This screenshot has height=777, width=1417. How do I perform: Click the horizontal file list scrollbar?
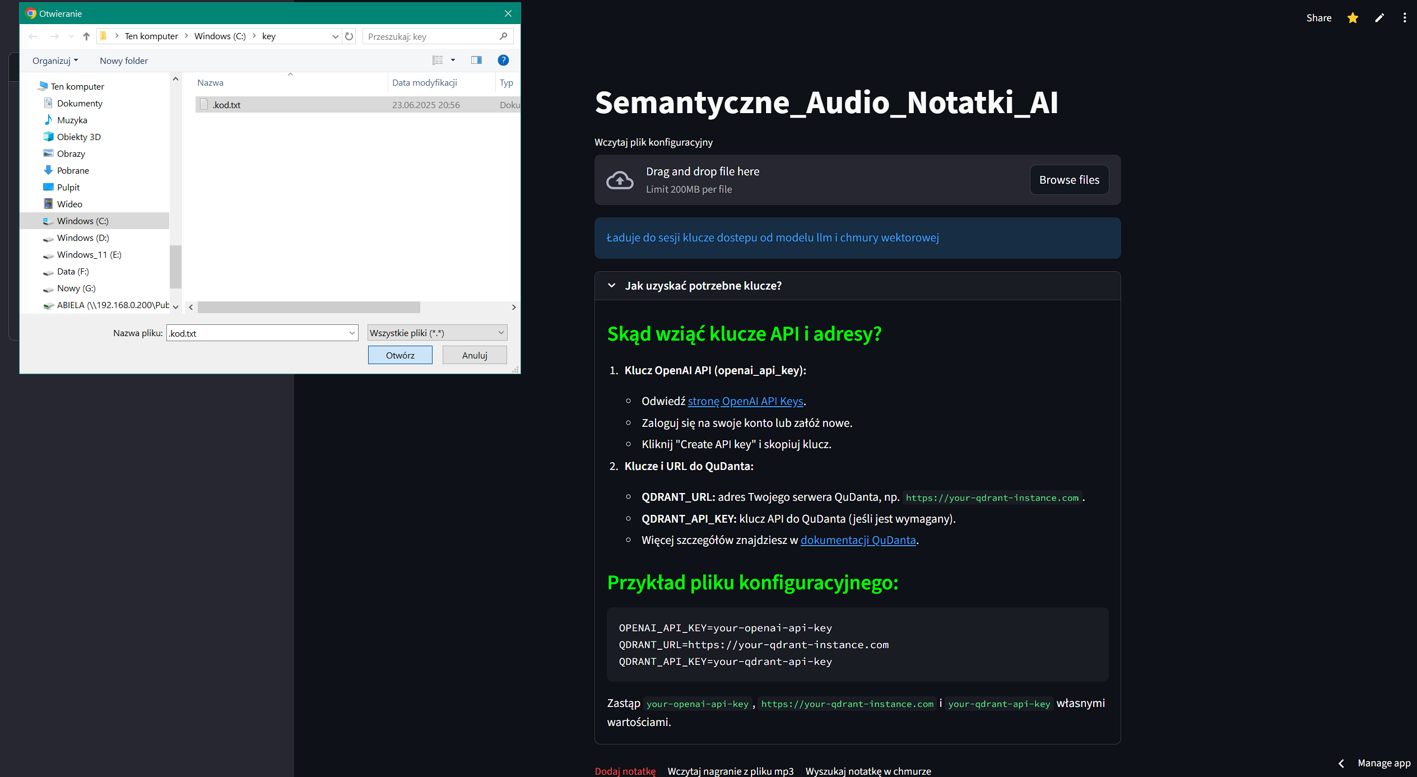(x=308, y=307)
